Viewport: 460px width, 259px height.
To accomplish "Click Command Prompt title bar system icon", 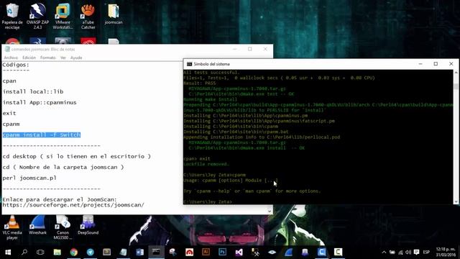I will 189,64.
